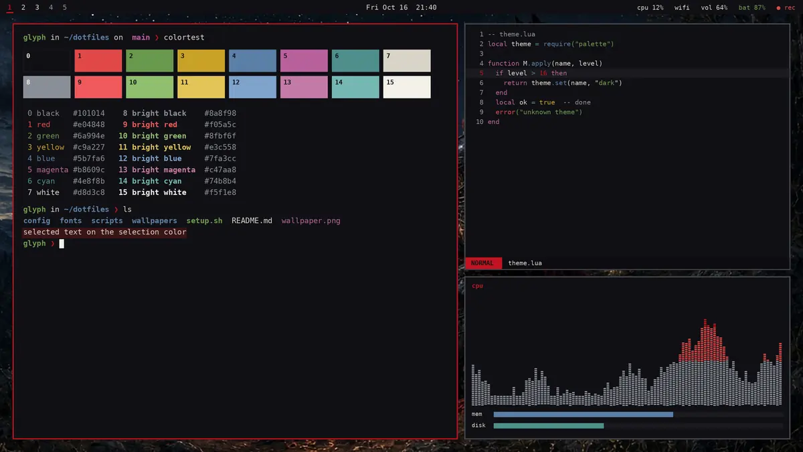The width and height of the screenshot is (803, 452).
Task: Switch to workspace 1 in the top bar
Action: (9, 7)
